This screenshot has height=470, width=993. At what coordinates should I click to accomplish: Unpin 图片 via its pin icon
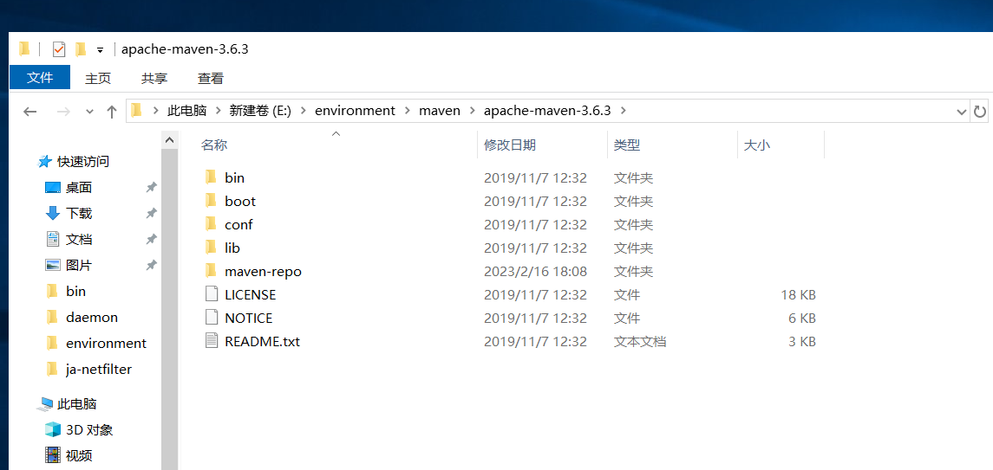point(151,266)
